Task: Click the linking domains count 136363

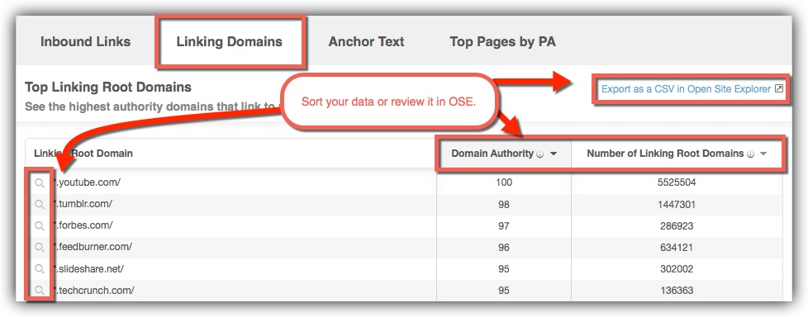Action: pyautogui.click(x=677, y=291)
